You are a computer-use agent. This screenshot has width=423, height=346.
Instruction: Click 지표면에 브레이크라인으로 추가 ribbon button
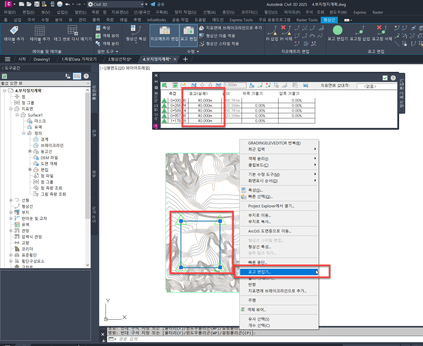(x=230, y=28)
